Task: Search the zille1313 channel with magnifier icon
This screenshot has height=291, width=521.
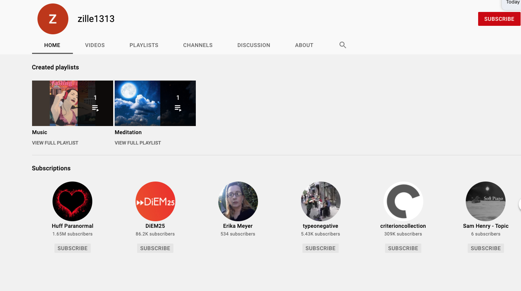Action: [343, 45]
